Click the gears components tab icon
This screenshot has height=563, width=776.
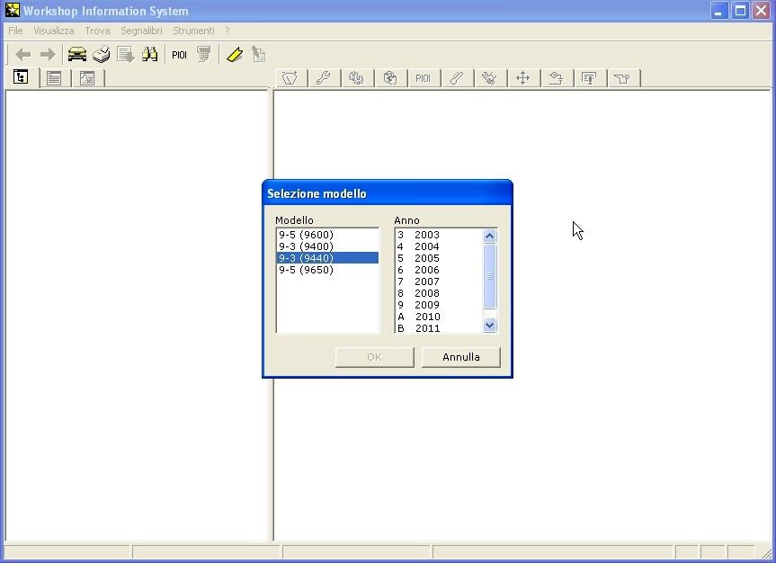356,78
